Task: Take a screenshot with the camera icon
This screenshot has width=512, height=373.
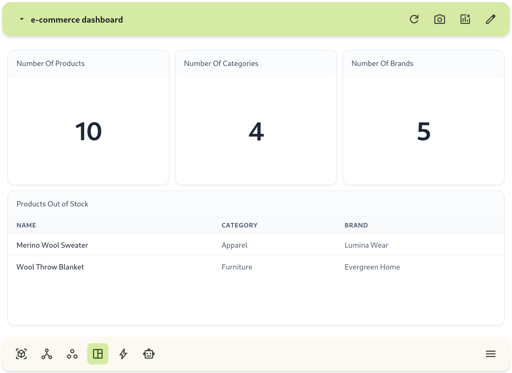Action: (439, 19)
